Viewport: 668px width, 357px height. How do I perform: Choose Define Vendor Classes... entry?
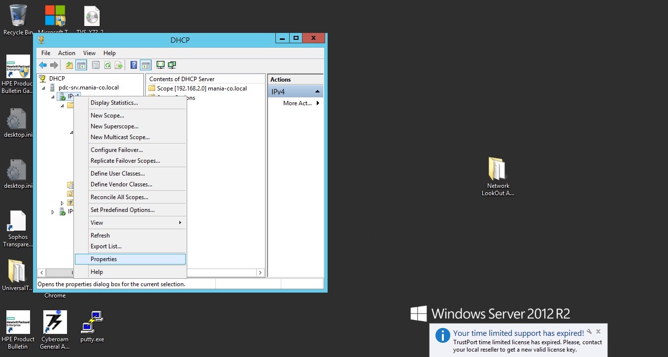(x=131, y=184)
